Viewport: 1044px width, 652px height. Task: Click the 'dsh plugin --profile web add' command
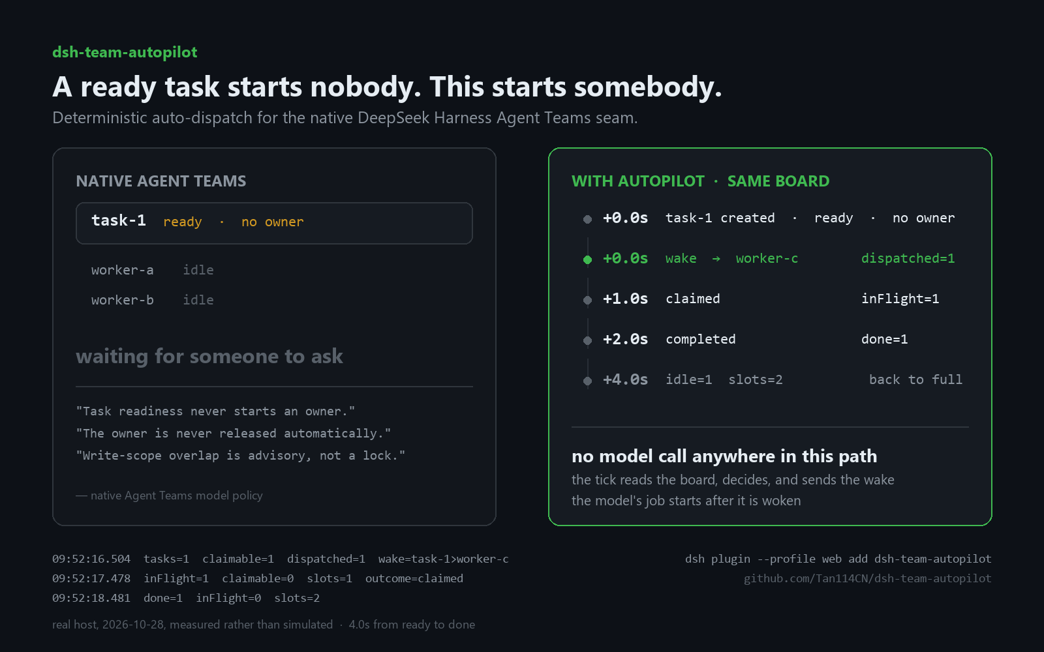click(x=838, y=559)
